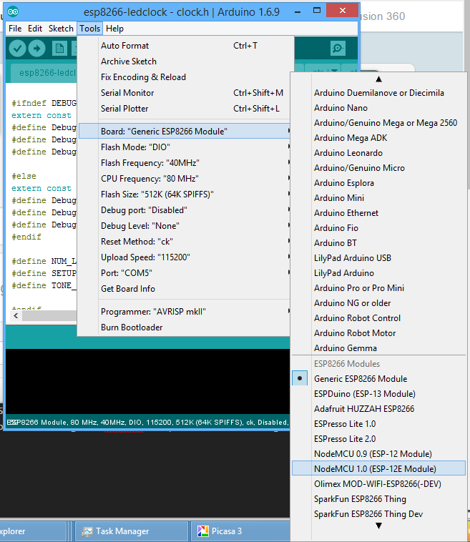The width and height of the screenshot is (470, 542).
Task: Select SparkFun ESP8266 Thing Dev board
Action: [378, 514]
